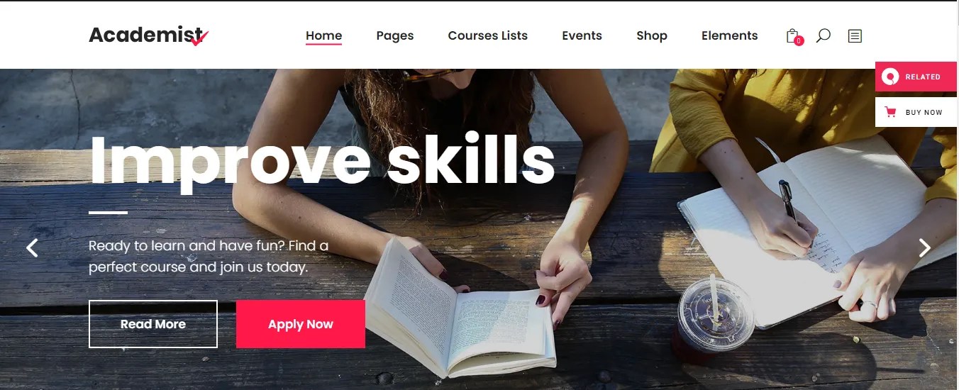Click the Improve skills headline
The height and width of the screenshot is (390, 959).
322,161
